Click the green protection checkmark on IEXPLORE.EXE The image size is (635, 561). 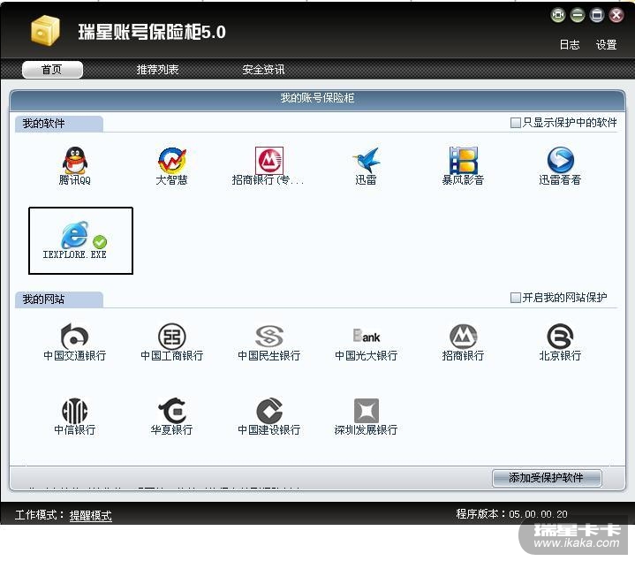pos(100,242)
